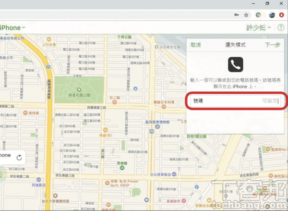Screen dimensions: 288x211
Task: Click the red browser update icon
Action: click(x=281, y=15)
